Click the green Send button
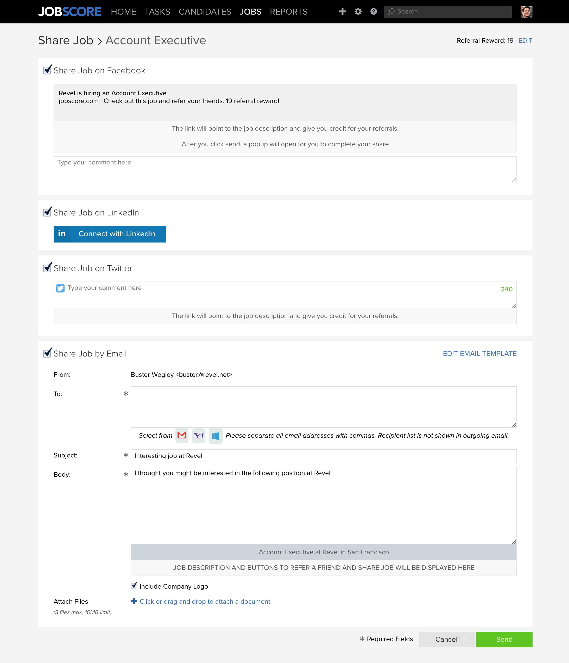 (504, 639)
